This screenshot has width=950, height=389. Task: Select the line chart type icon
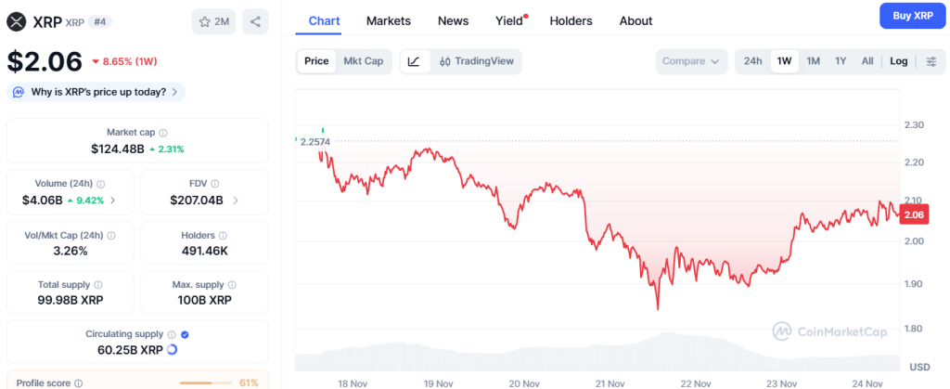coord(414,61)
